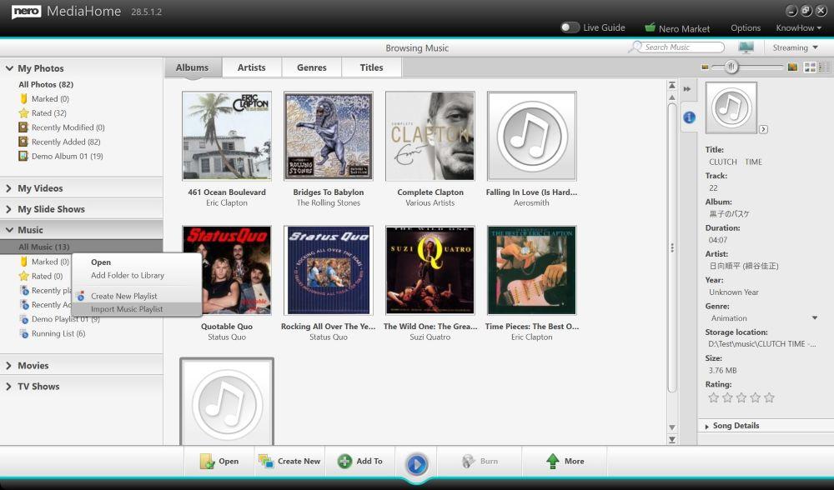Image resolution: width=834 pixels, height=490 pixels.
Task: Click the green Add To plus icon
Action: 344,461
